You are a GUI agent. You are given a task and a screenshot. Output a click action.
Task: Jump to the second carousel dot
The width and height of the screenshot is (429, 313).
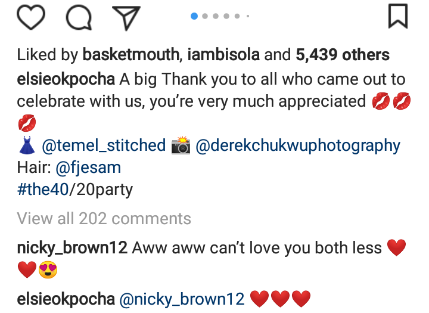[x=206, y=16]
